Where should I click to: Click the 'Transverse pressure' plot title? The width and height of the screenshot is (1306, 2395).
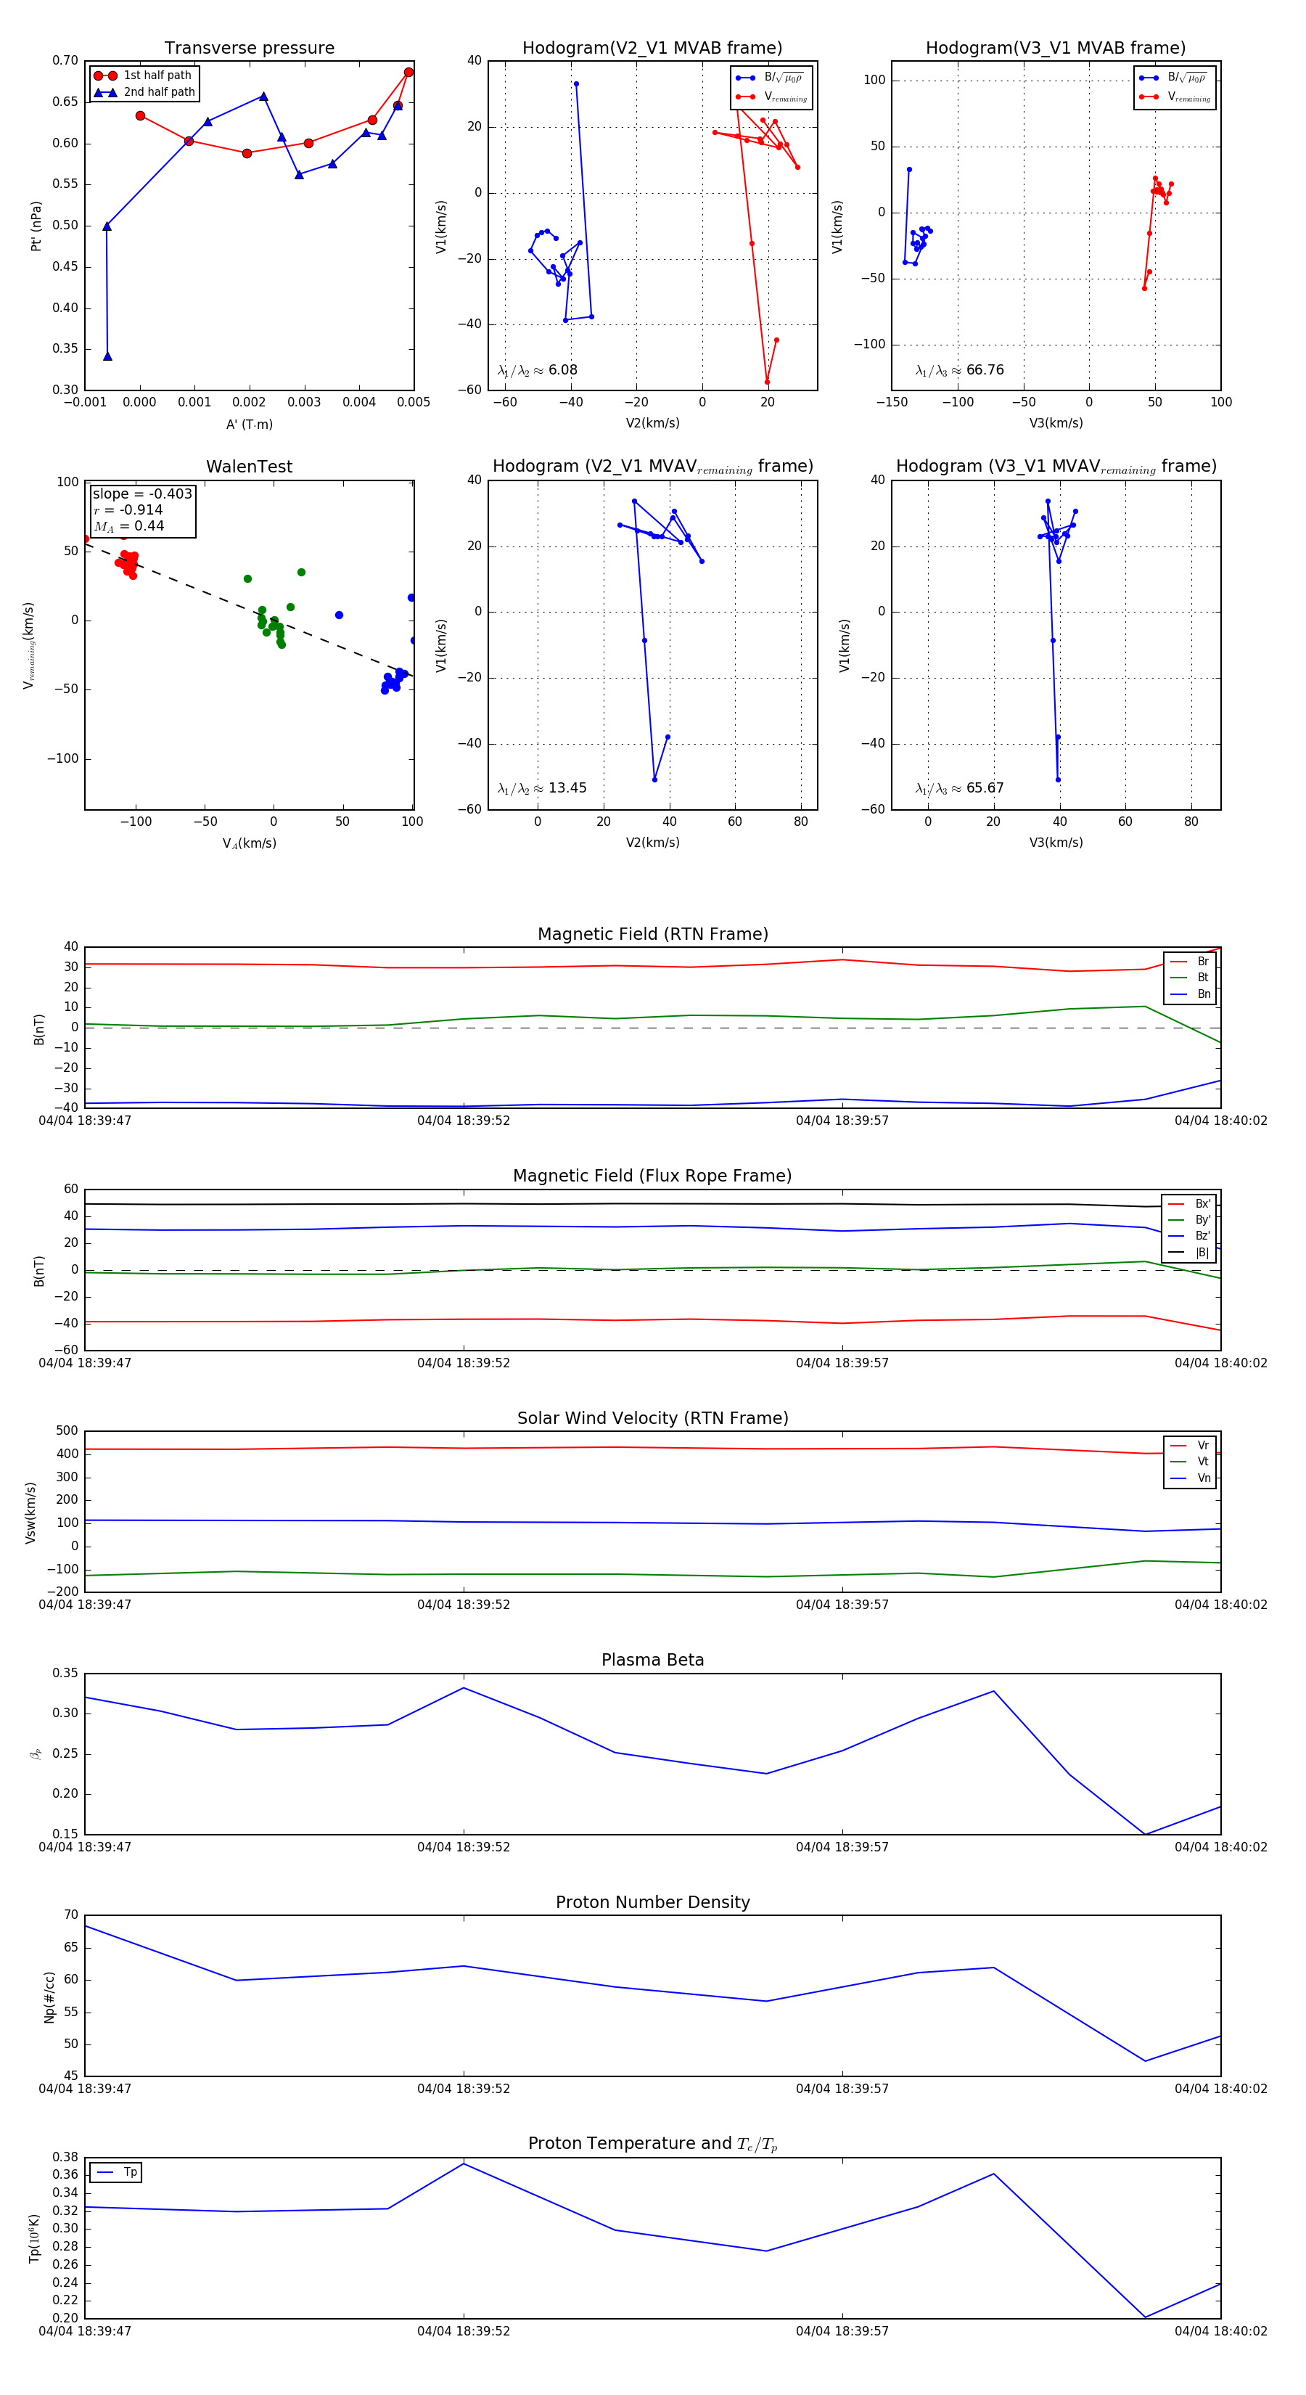249,47
